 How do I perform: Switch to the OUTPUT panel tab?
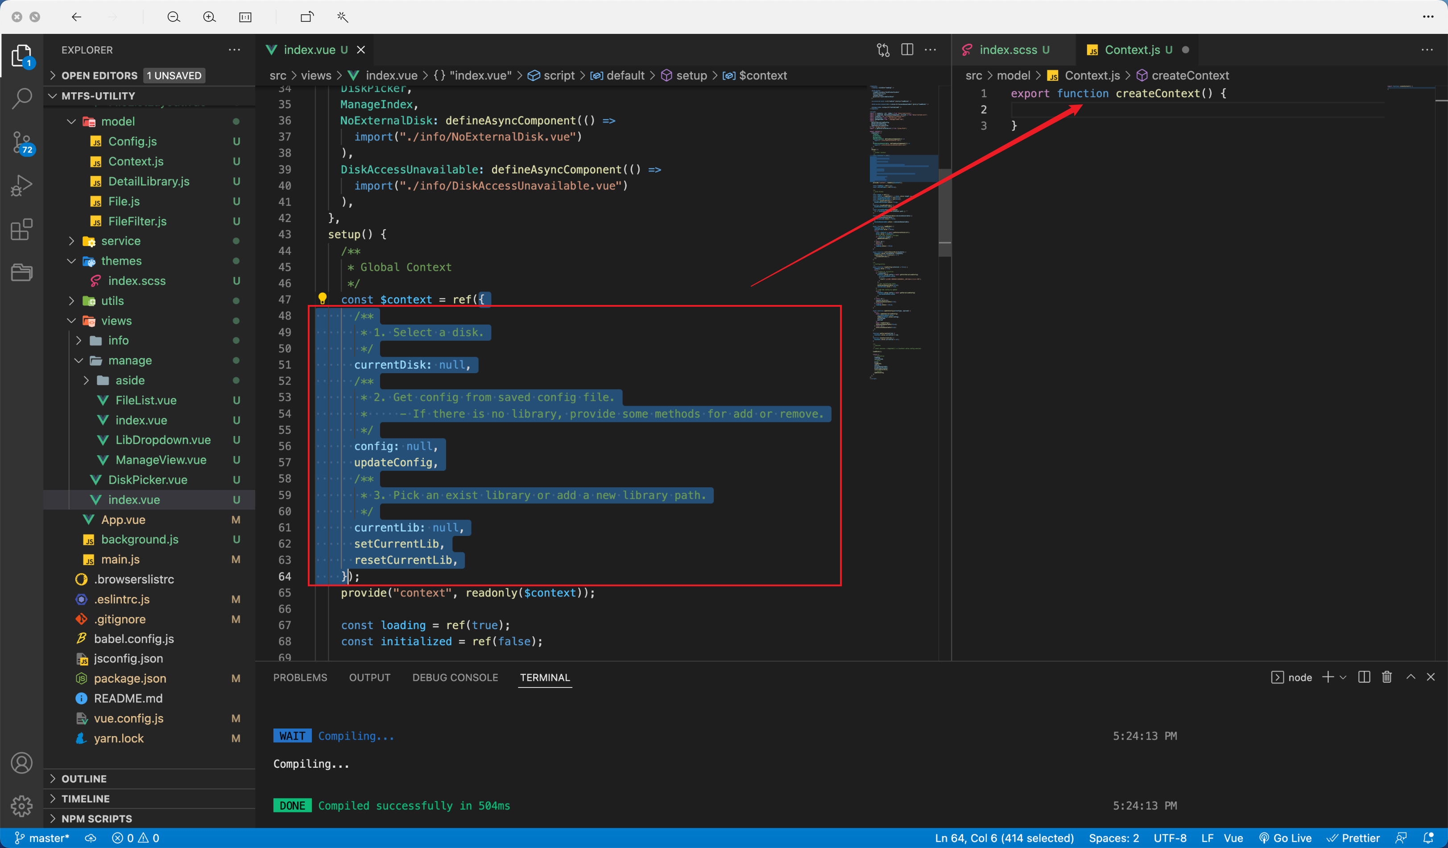pyautogui.click(x=369, y=678)
